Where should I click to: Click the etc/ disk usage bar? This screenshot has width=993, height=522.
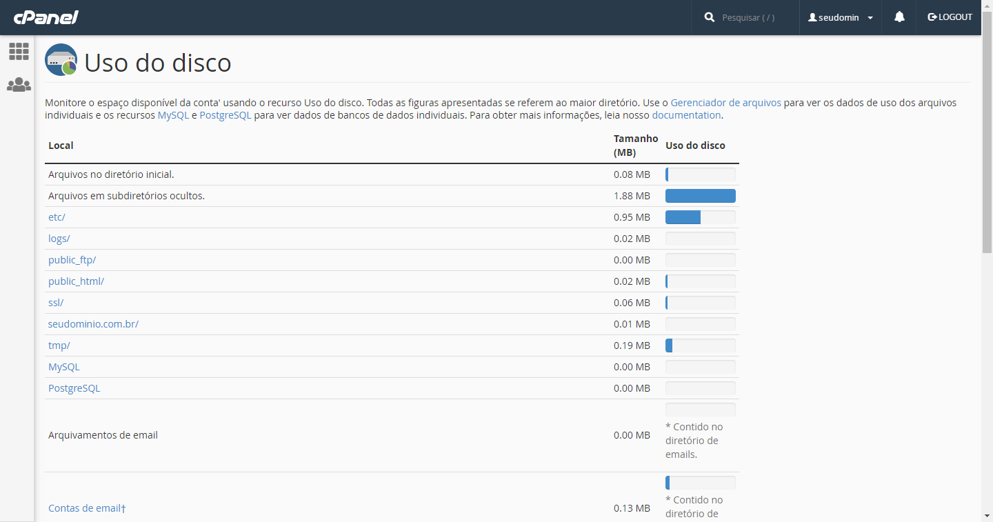[x=701, y=217]
